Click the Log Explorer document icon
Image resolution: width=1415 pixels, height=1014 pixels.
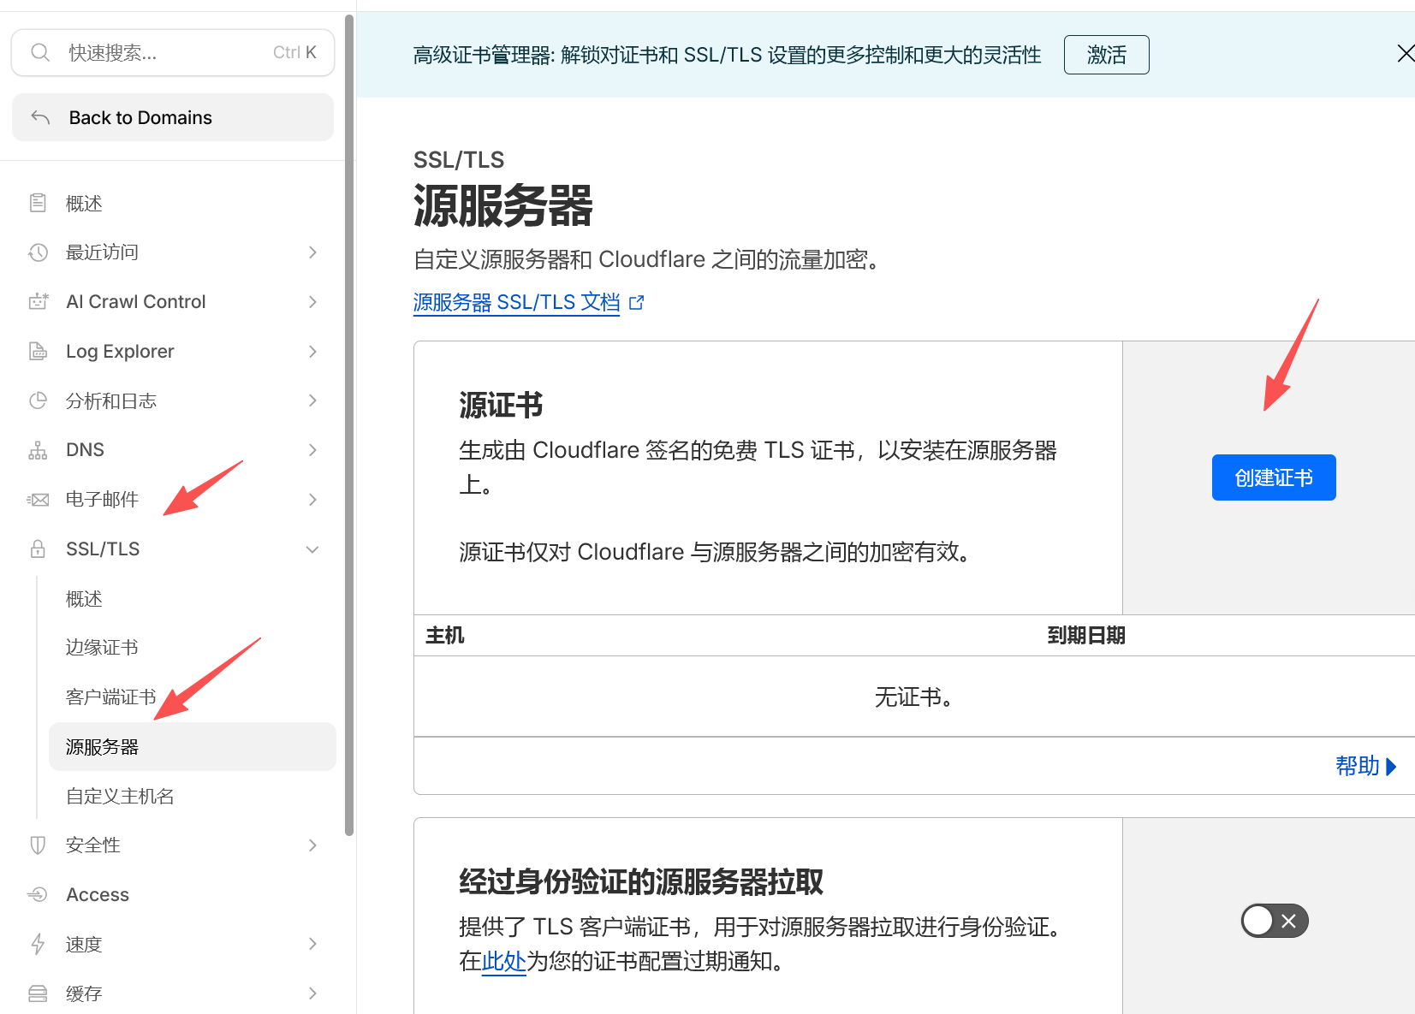point(38,352)
